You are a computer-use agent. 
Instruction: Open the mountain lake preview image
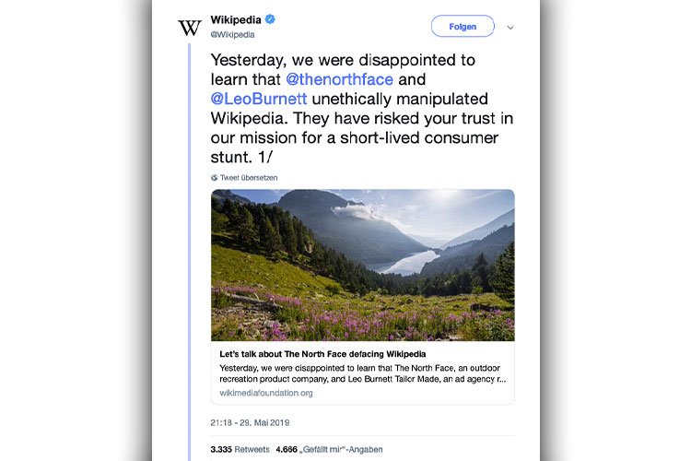point(362,265)
